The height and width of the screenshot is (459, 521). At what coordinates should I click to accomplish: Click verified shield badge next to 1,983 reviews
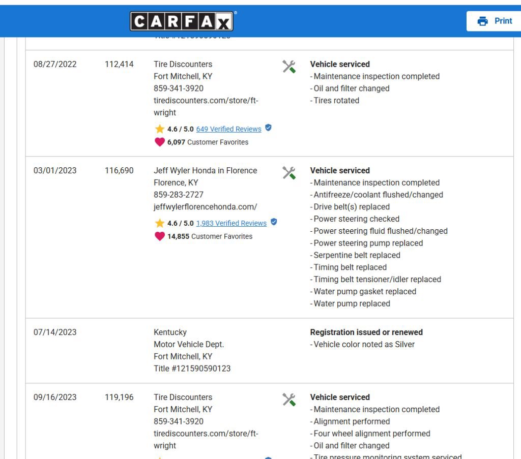point(274,222)
